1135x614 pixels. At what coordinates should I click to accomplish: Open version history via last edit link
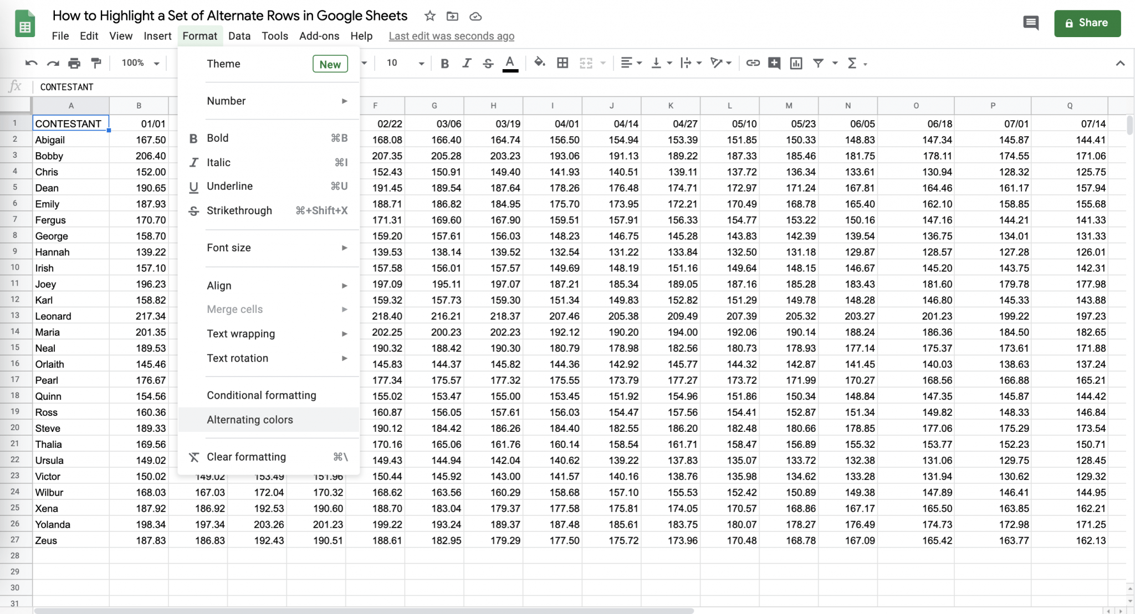tap(451, 35)
